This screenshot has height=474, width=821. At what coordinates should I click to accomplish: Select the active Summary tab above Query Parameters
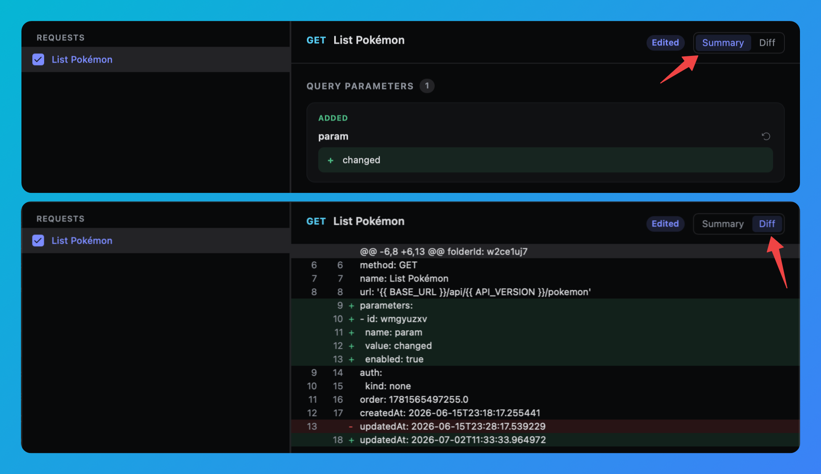723,42
